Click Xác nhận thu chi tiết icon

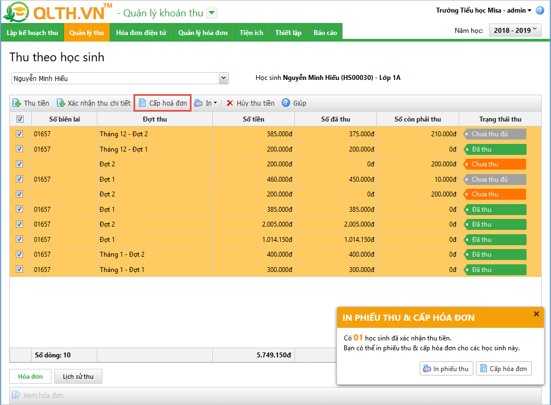pos(61,103)
